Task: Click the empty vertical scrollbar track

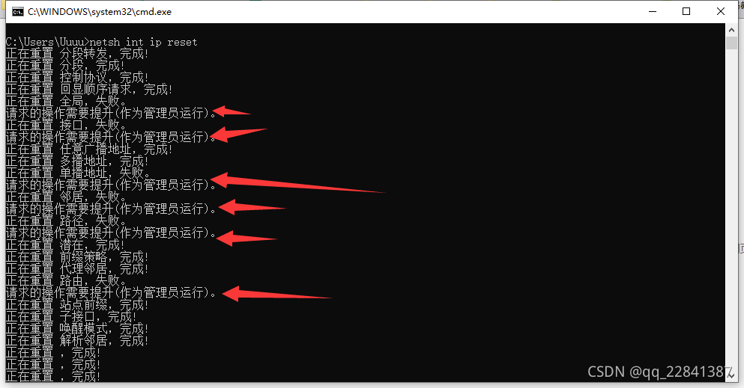Action: point(731,208)
